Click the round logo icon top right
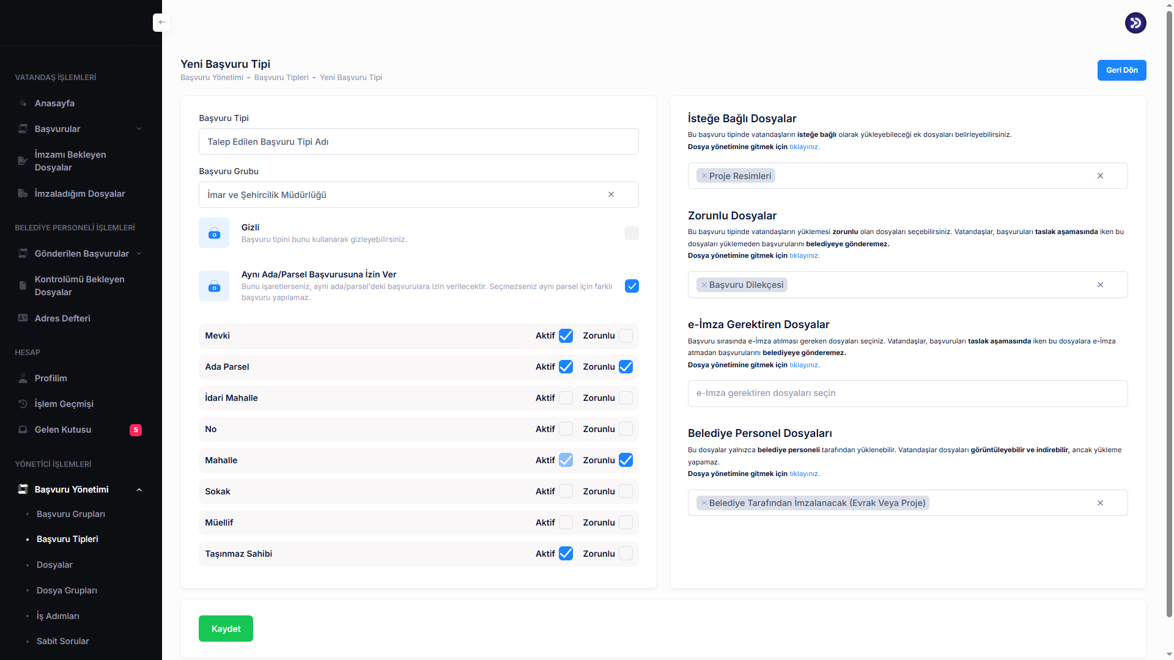1174x660 pixels. (x=1135, y=23)
